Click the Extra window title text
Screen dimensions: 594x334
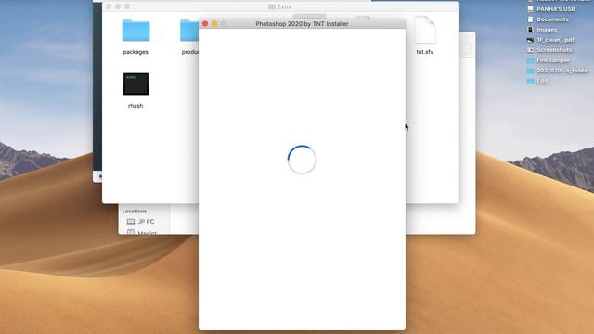pyautogui.click(x=285, y=6)
